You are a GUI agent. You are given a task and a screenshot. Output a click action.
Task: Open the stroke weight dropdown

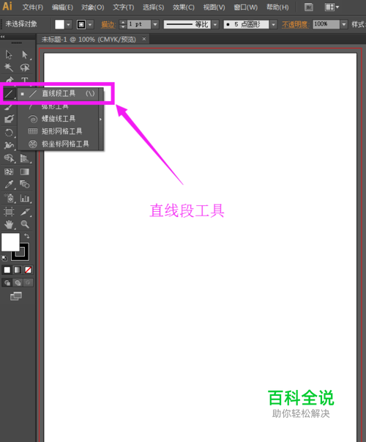tap(155, 24)
